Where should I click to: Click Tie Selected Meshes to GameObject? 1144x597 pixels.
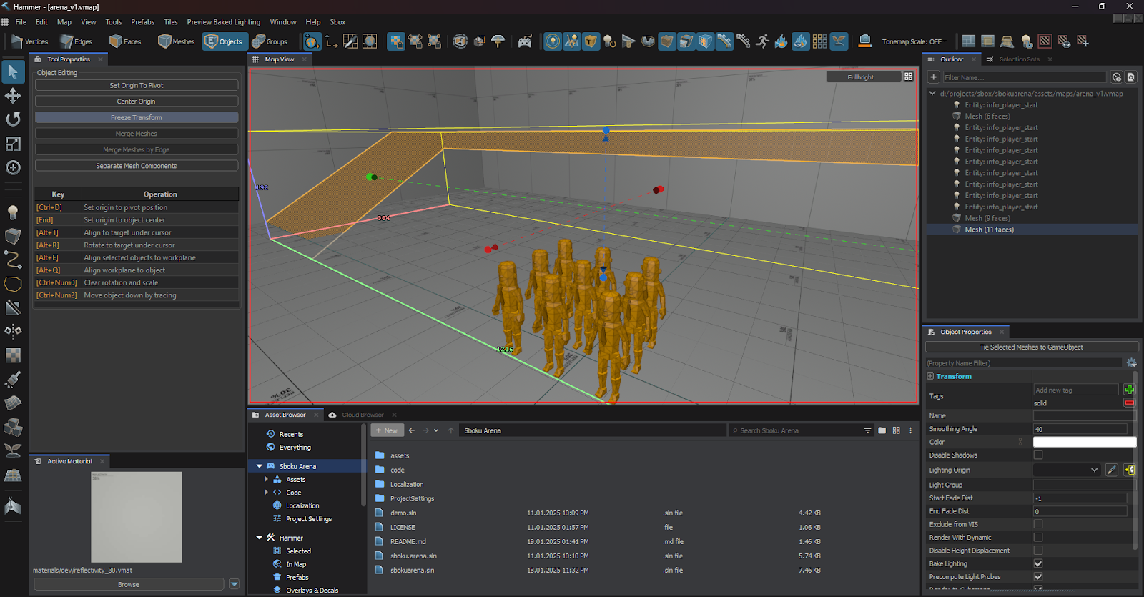[1030, 347]
